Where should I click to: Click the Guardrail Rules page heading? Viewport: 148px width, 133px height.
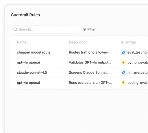coord(25,15)
